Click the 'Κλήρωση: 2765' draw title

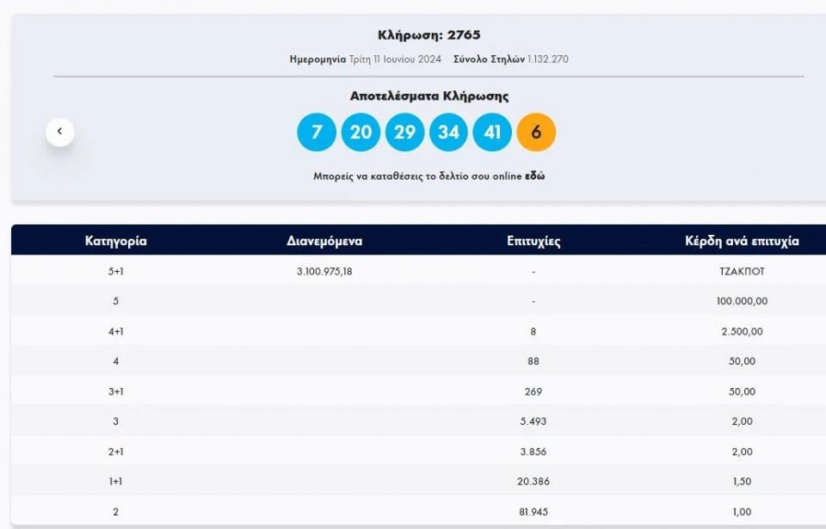tap(428, 35)
